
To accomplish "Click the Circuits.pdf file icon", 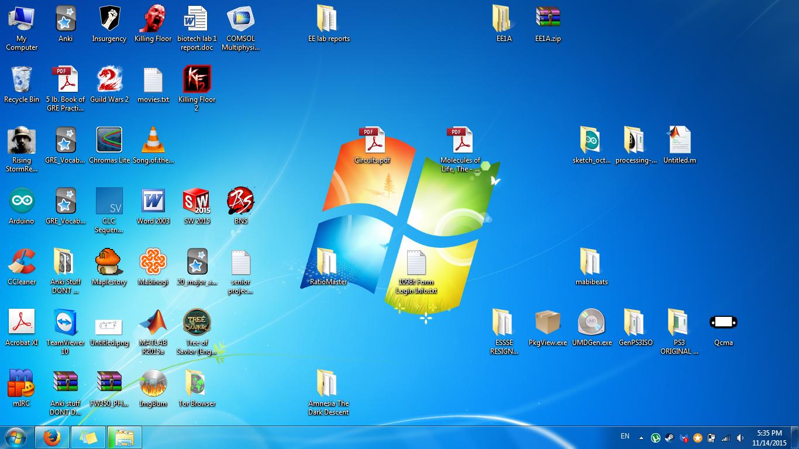I will pyautogui.click(x=372, y=140).
